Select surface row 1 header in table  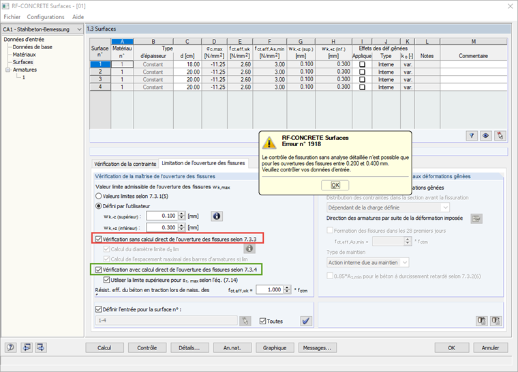(x=100, y=64)
